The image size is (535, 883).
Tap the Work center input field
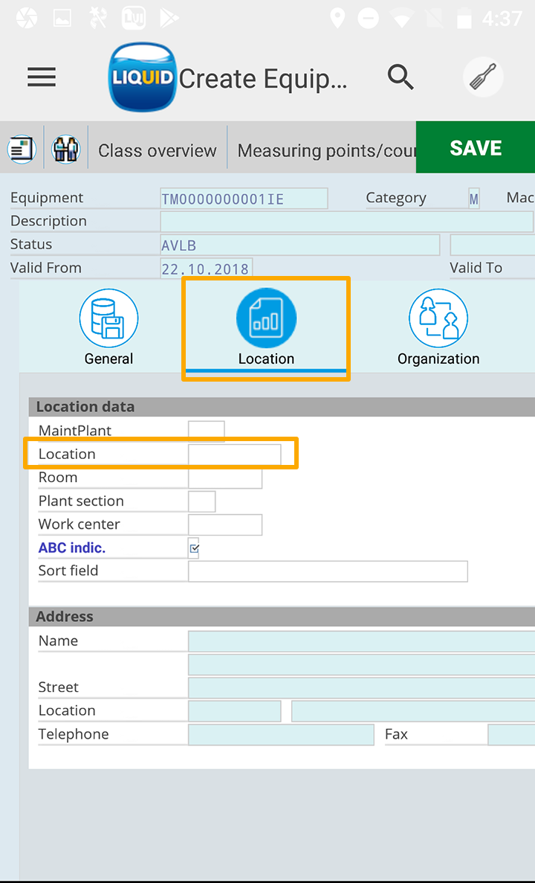coord(225,524)
